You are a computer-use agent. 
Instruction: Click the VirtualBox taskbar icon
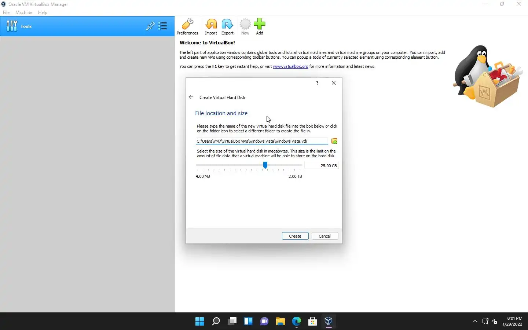329,322
